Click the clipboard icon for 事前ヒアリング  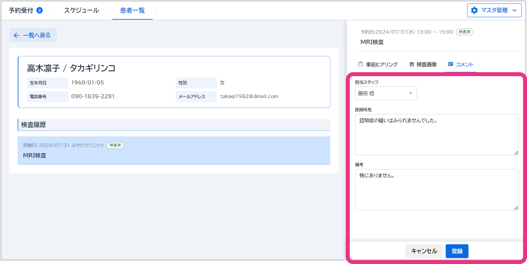click(360, 64)
